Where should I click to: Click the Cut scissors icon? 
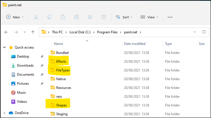(36, 17)
